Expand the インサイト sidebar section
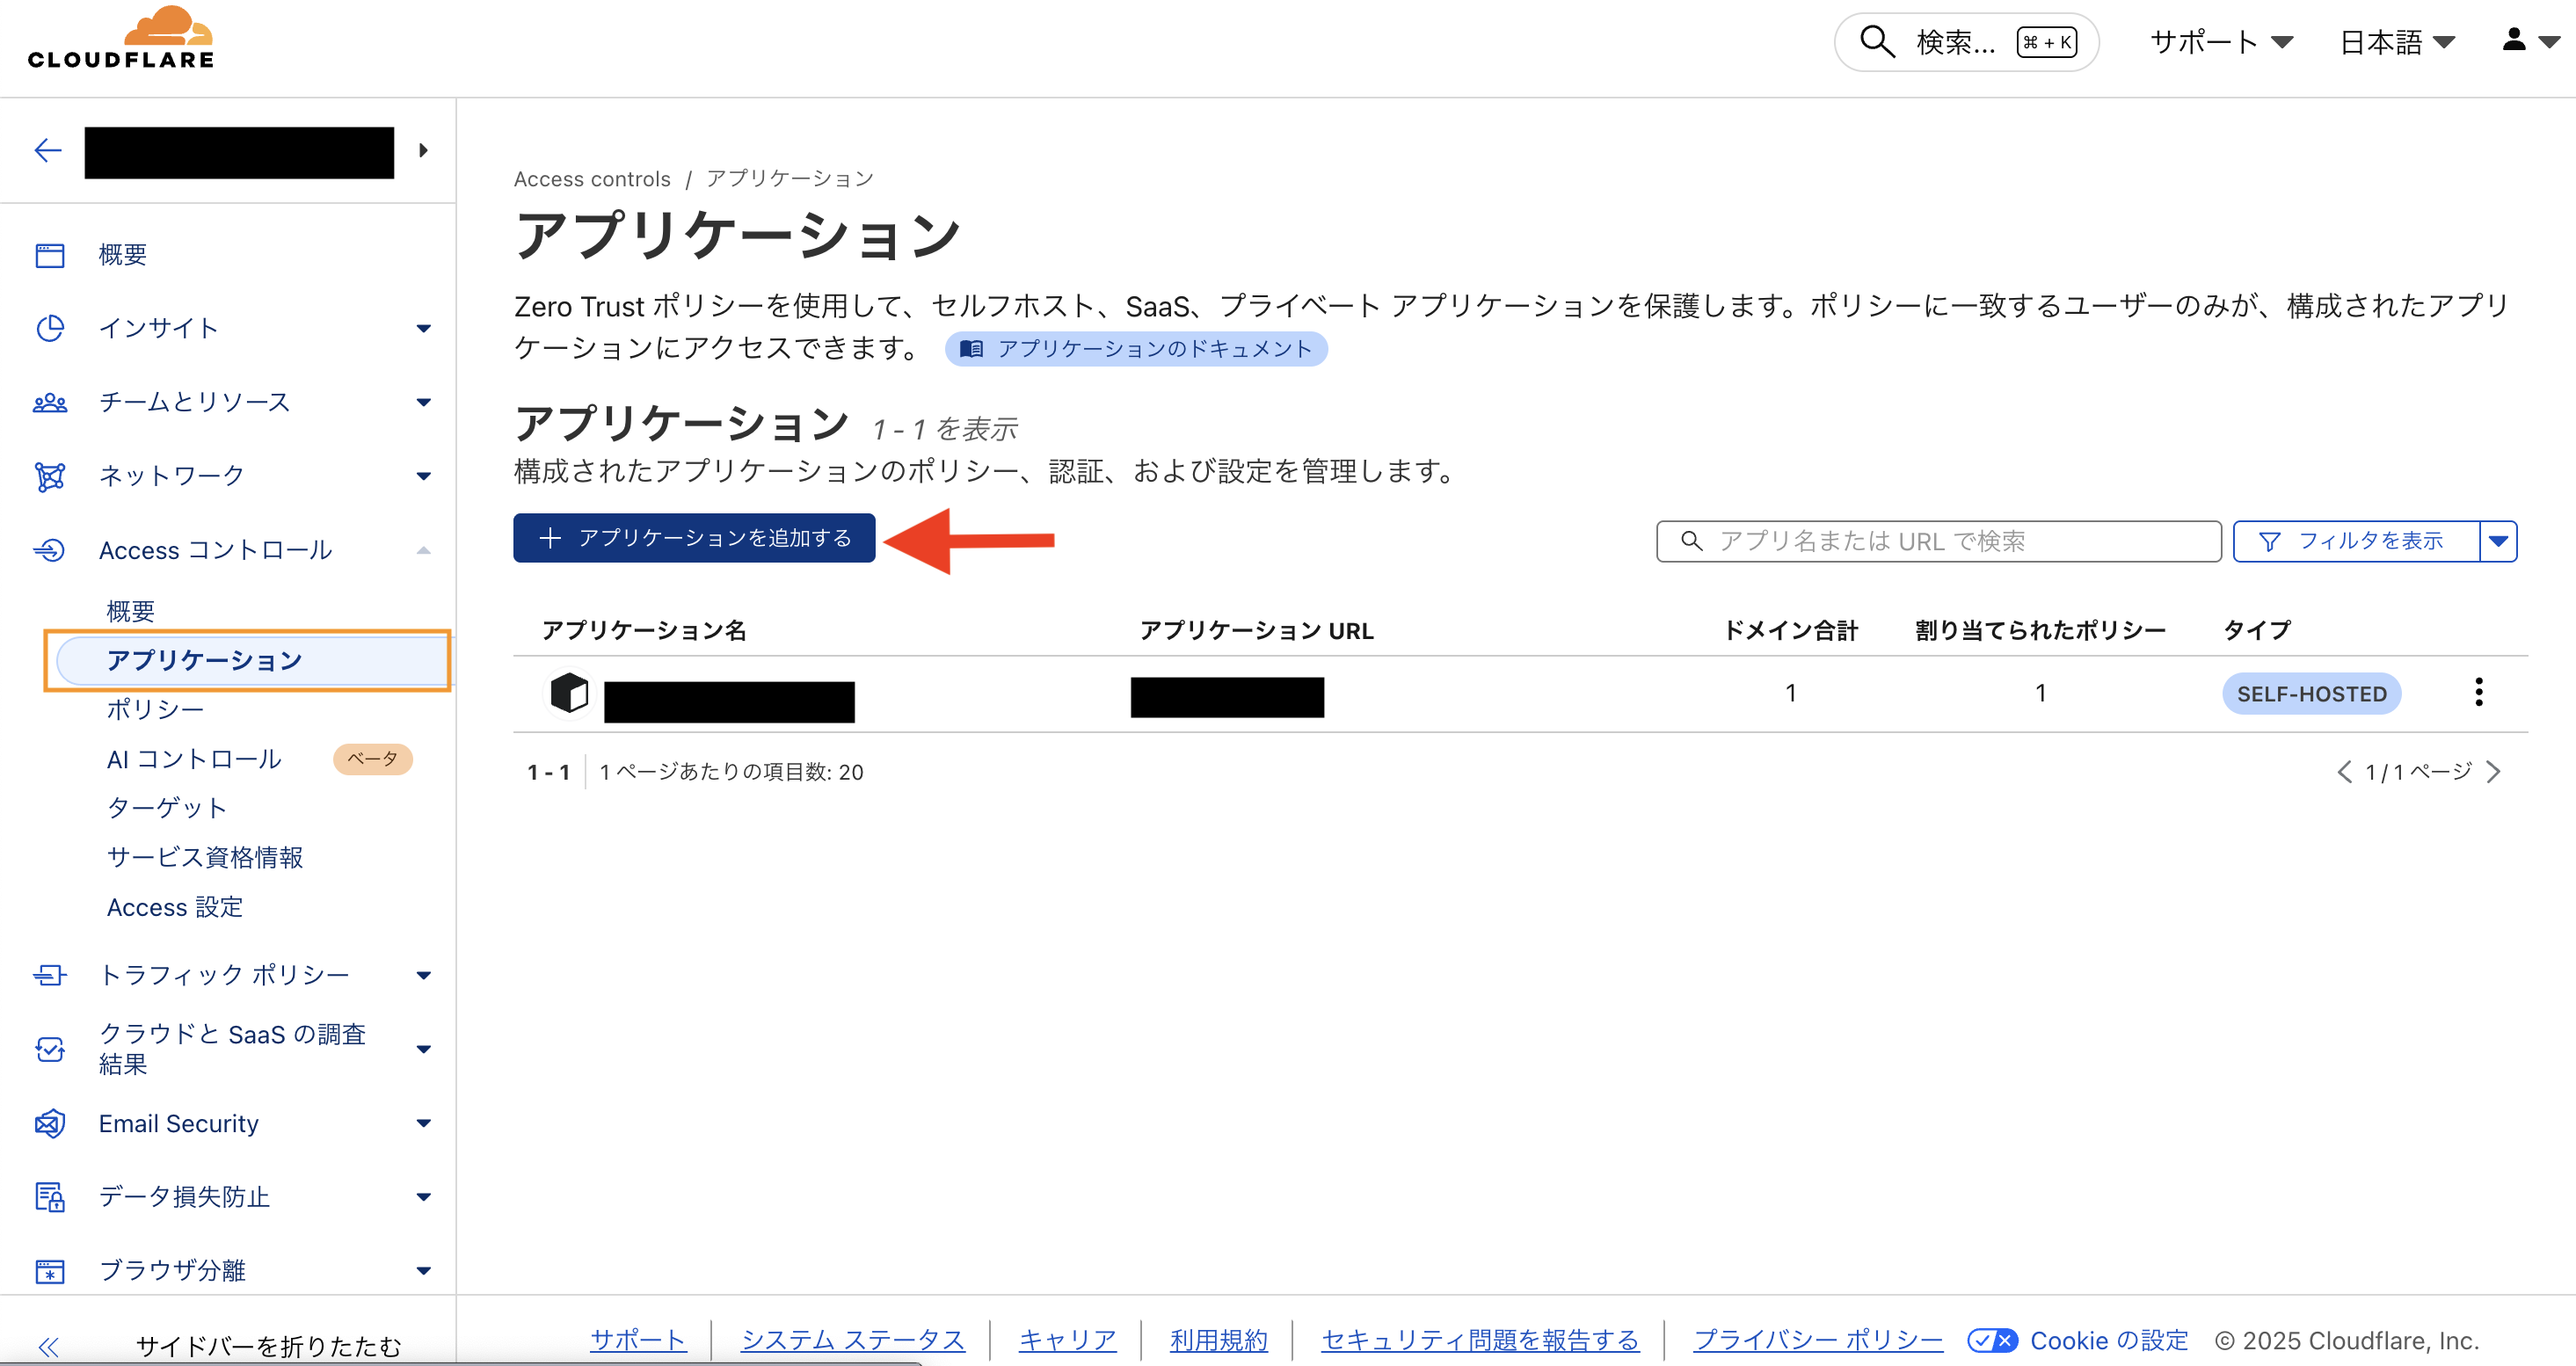The image size is (2576, 1366). coord(423,328)
